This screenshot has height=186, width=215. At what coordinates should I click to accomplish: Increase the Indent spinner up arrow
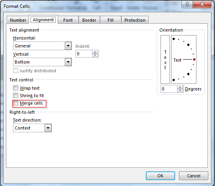95,52
